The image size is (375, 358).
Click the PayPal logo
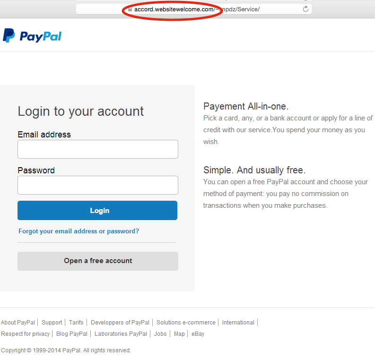pyautogui.click(x=32, y=36)
